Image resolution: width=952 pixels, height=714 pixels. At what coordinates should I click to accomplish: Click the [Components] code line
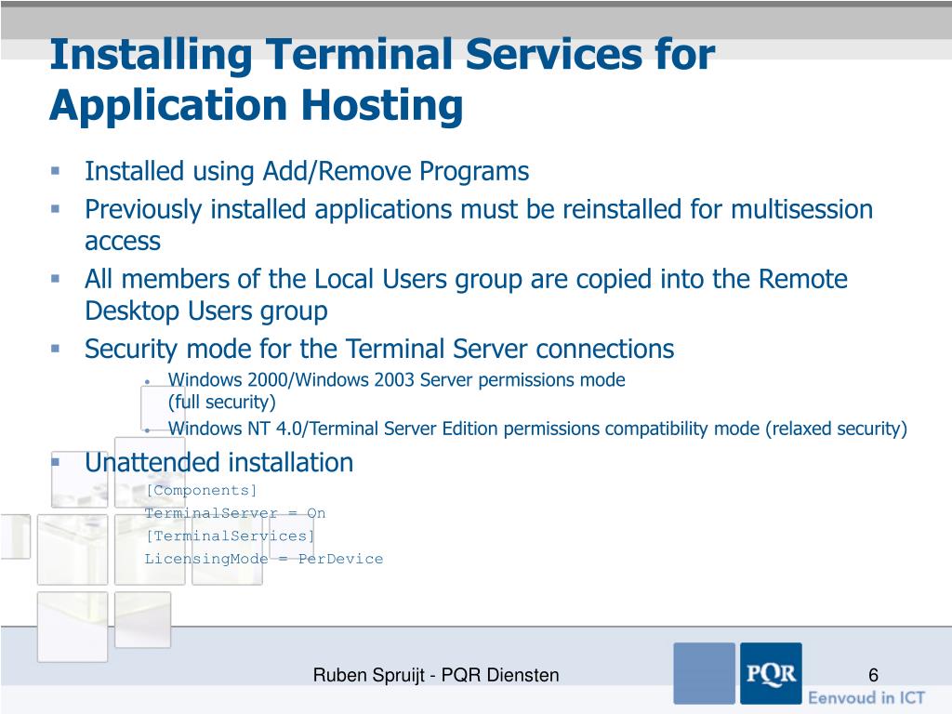(201, 490)
